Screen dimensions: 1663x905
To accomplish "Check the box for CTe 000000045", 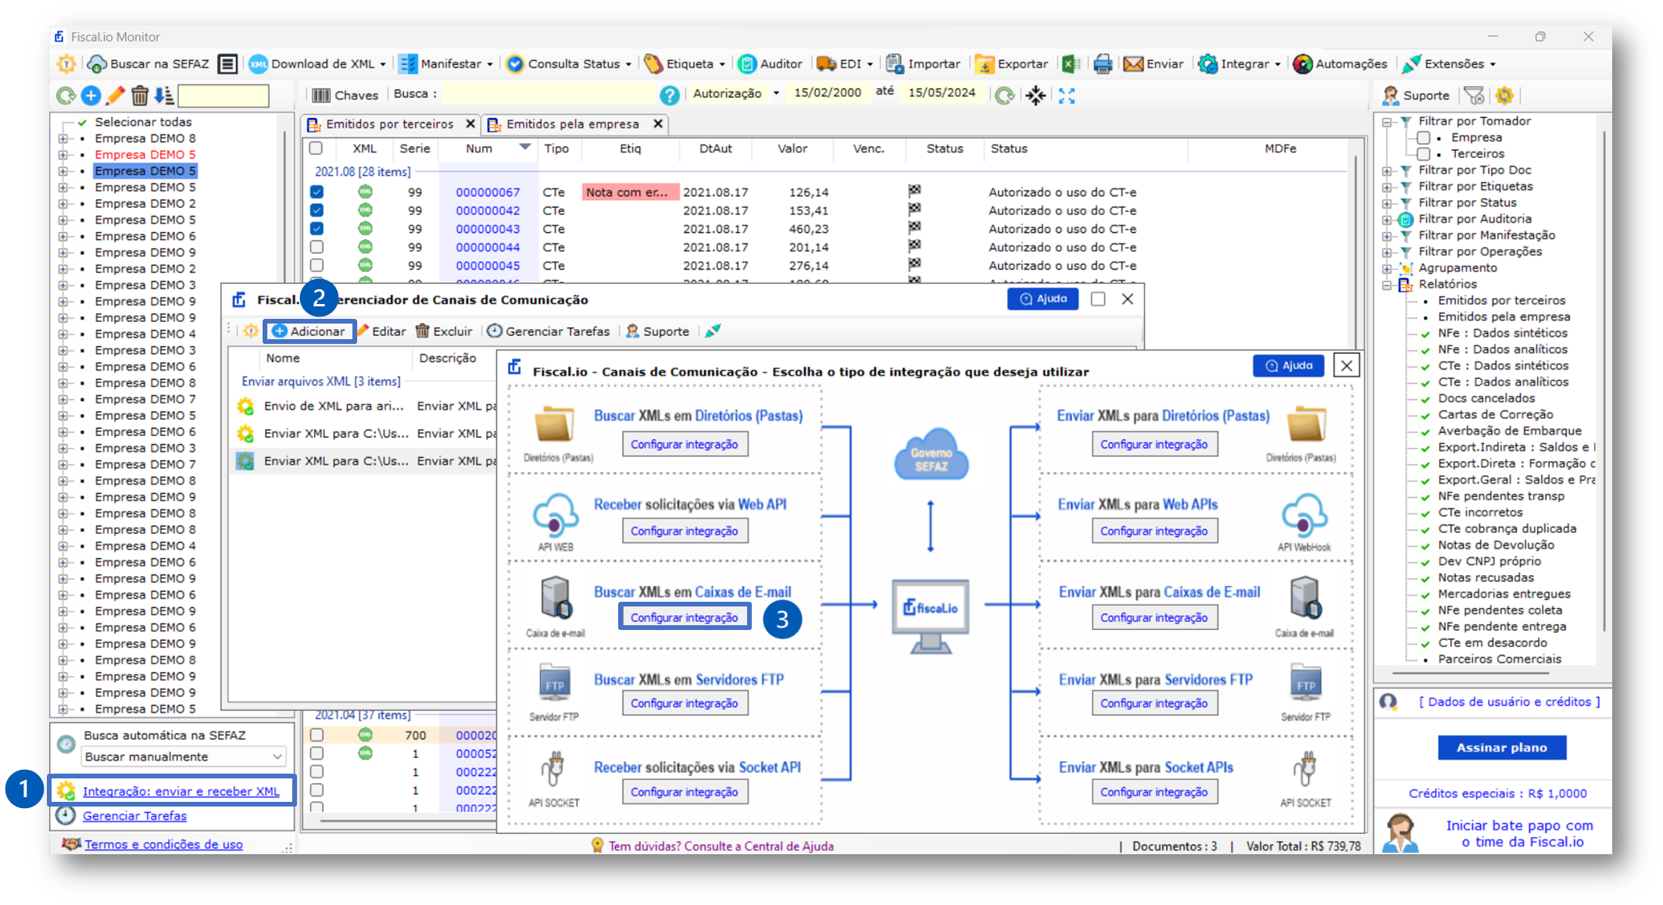I will point(317,266).
